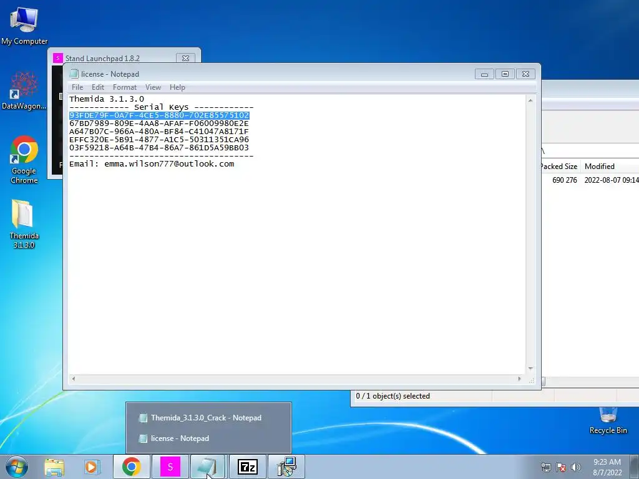Open the installer taskbar icon

pos(286,467)
